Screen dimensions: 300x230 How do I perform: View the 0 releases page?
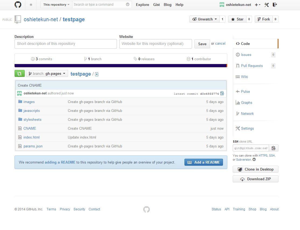pos(144,59)
